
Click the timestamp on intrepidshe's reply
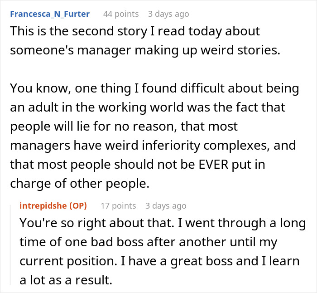165,205
